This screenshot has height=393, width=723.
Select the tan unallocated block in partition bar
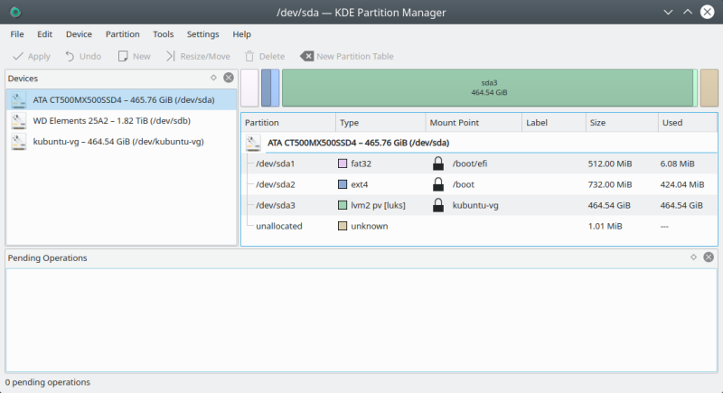click(x=709, y=88)
